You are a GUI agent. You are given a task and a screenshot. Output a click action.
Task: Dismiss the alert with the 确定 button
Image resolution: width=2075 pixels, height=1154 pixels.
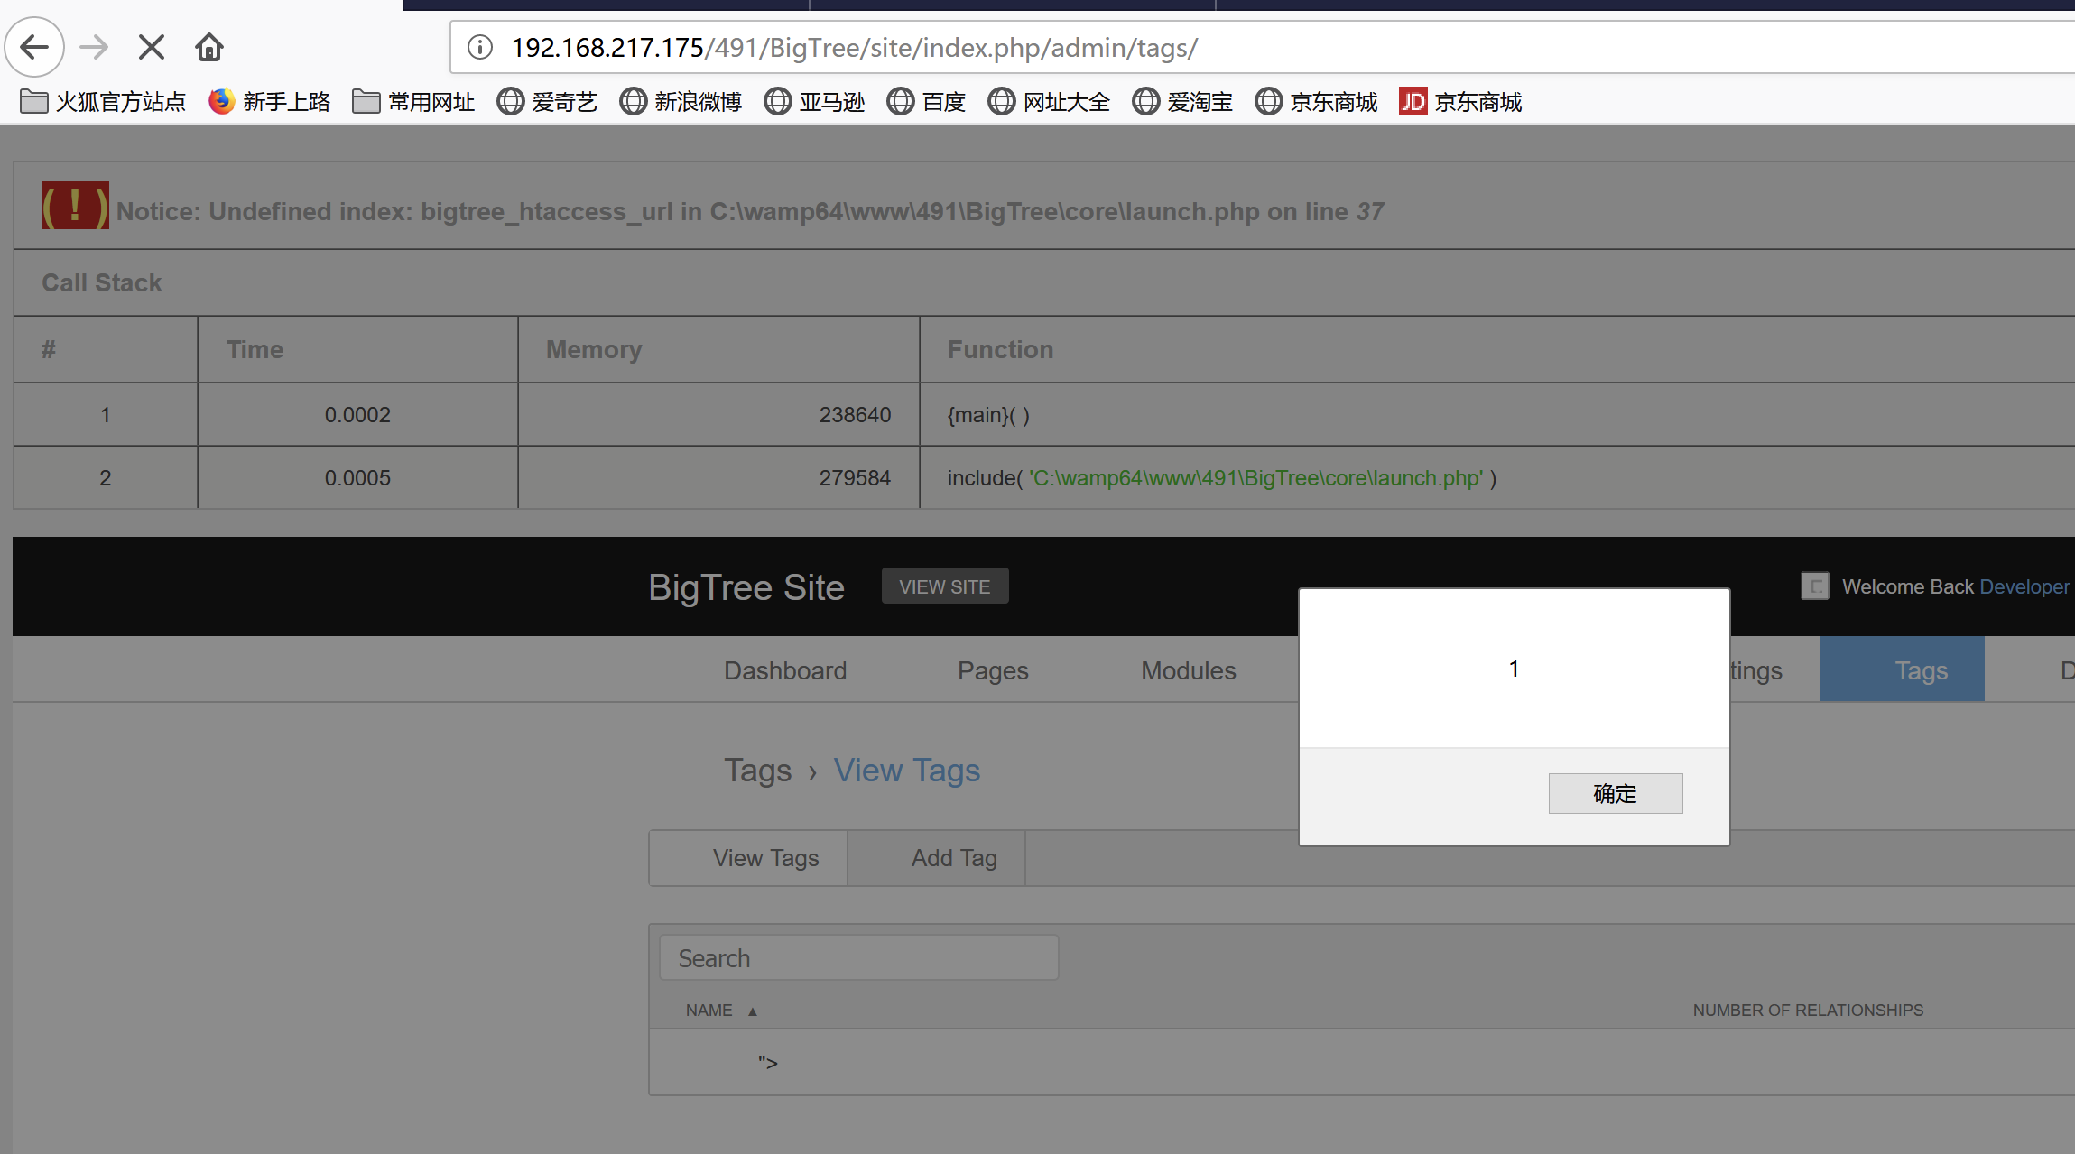1615,793
